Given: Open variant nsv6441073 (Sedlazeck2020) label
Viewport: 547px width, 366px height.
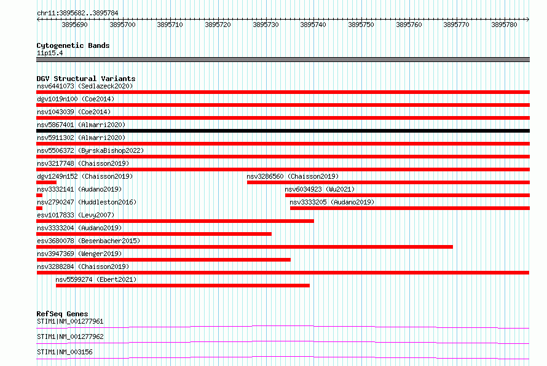Looking at the screenshot, I should (85, 86).
